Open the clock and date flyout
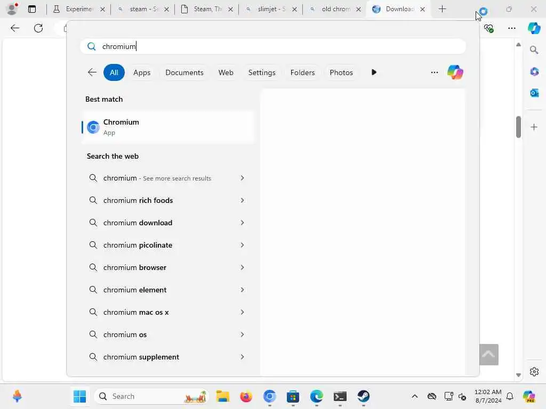 [x=488, y=396]
